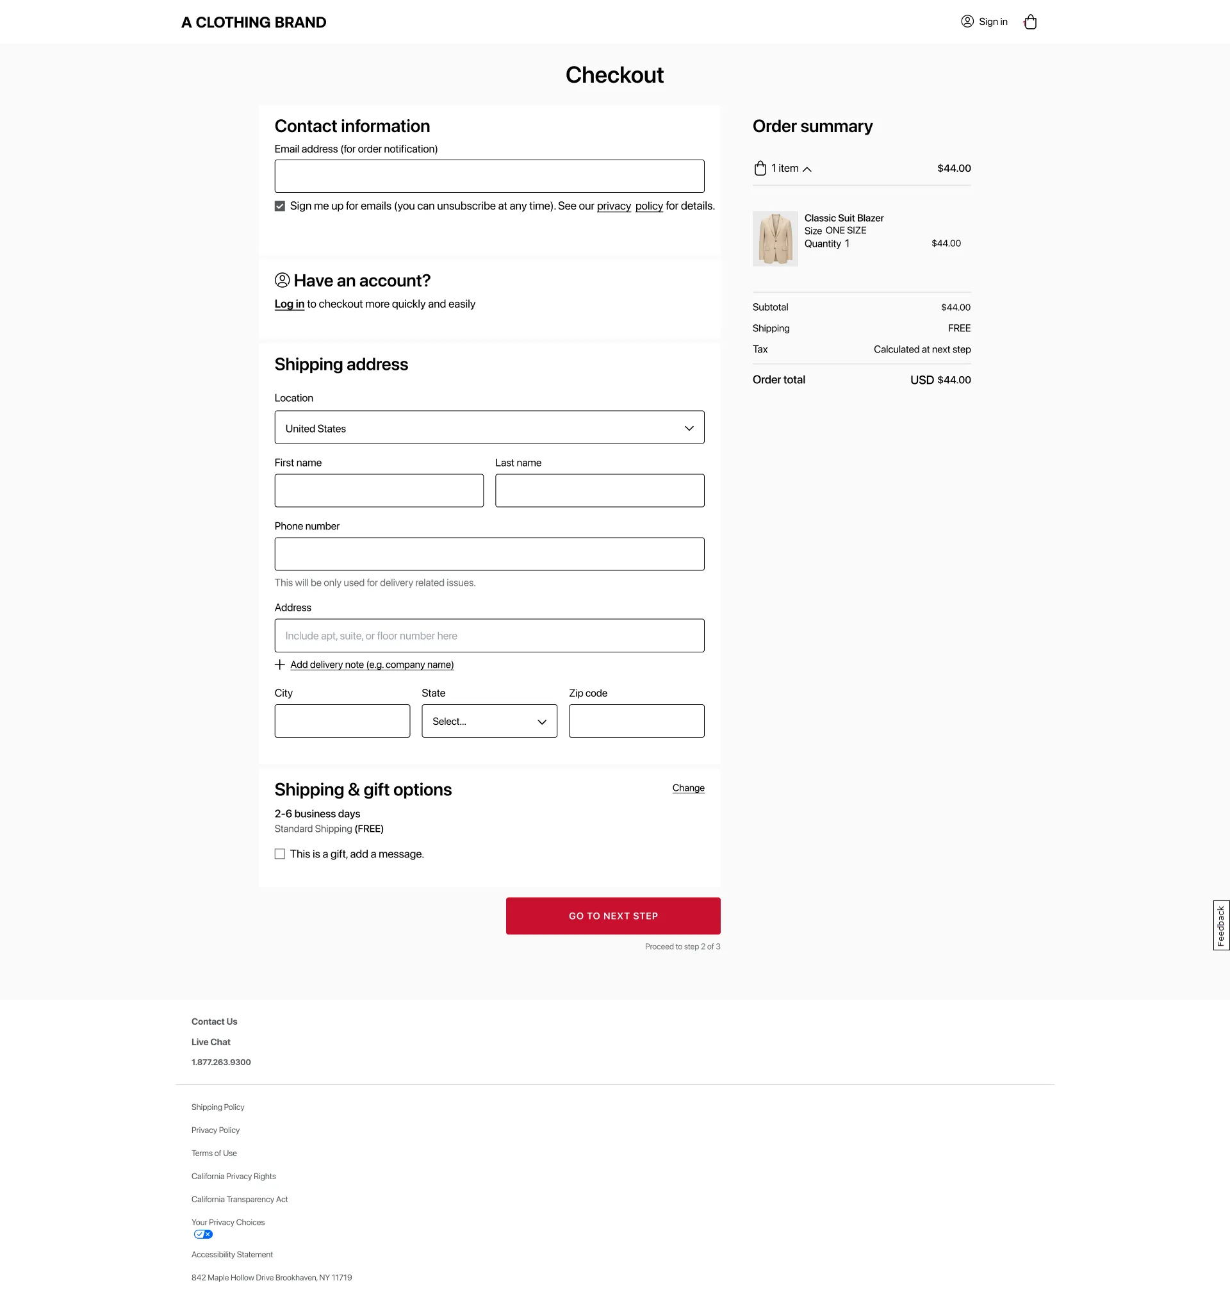
Task: Uncheck the email signup checkbox
Action: pyautogui.click(x=280, y=206)
